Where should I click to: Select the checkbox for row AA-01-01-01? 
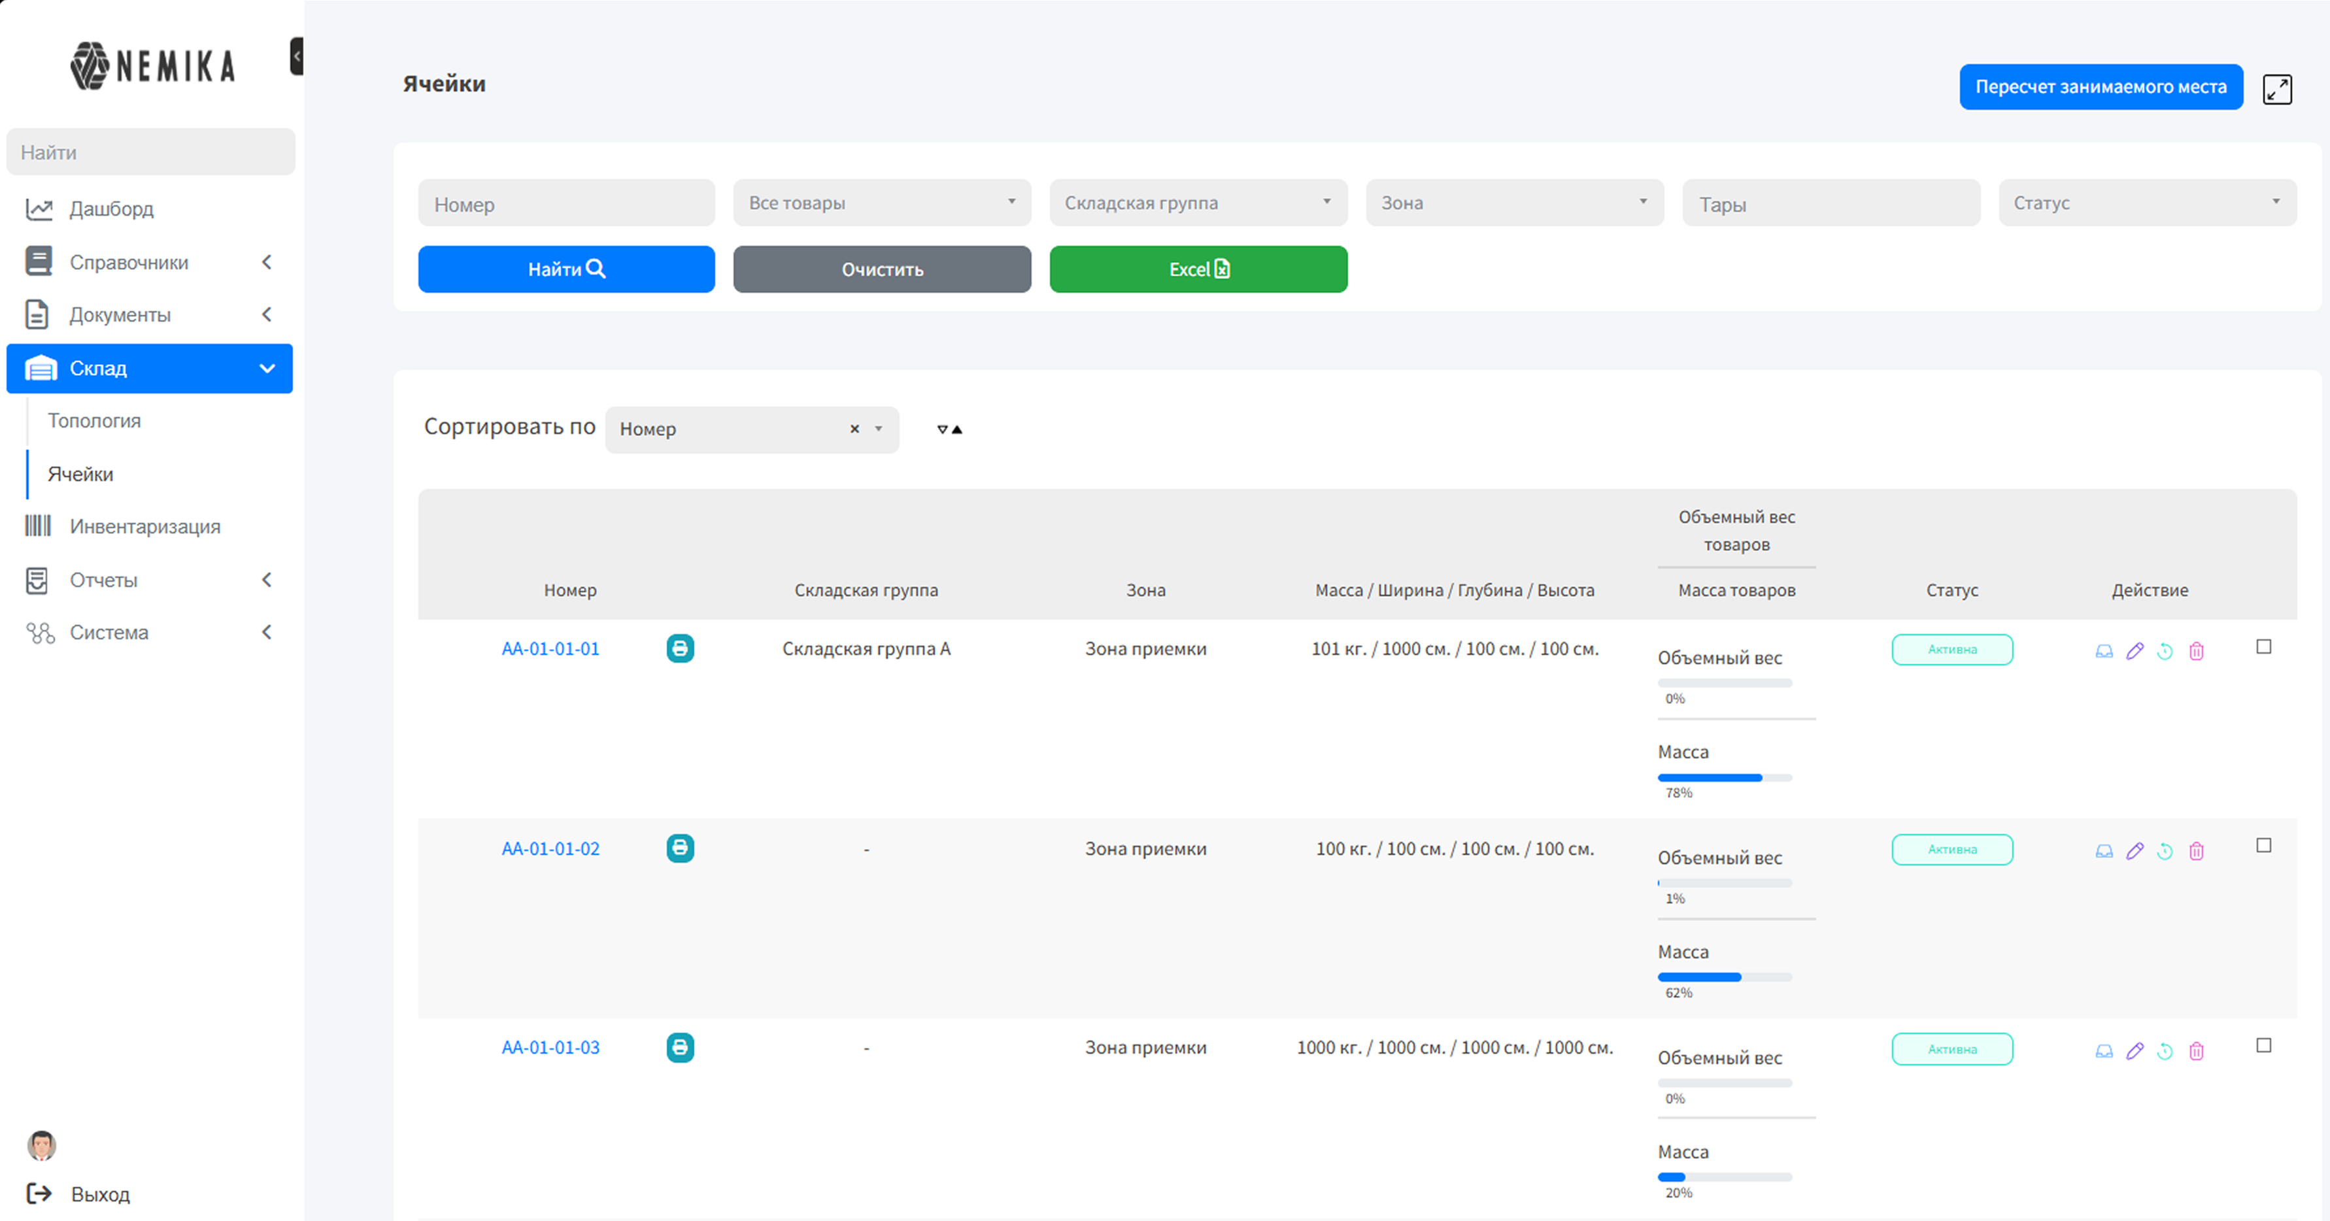click(x=2263, y=646)
